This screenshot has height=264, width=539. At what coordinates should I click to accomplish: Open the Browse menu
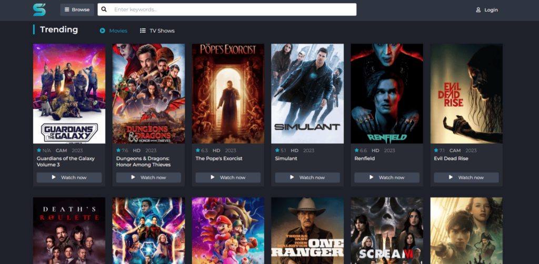click(x=77, y=9)
